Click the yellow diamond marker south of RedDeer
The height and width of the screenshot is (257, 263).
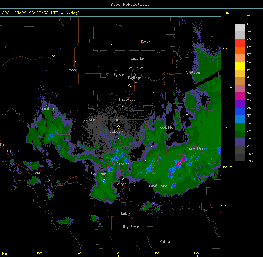click(130, 86)
